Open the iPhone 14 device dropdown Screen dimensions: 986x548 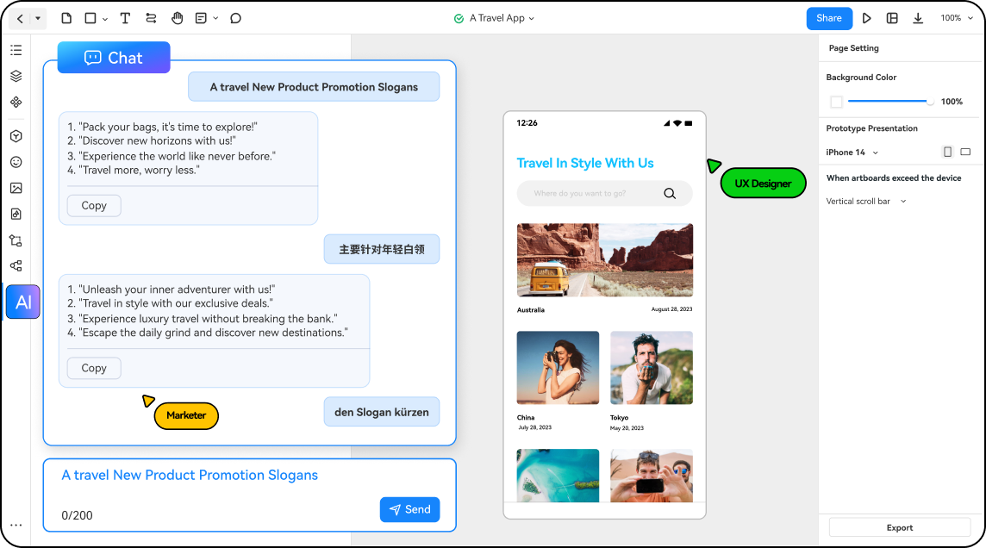tap(852, 153)
